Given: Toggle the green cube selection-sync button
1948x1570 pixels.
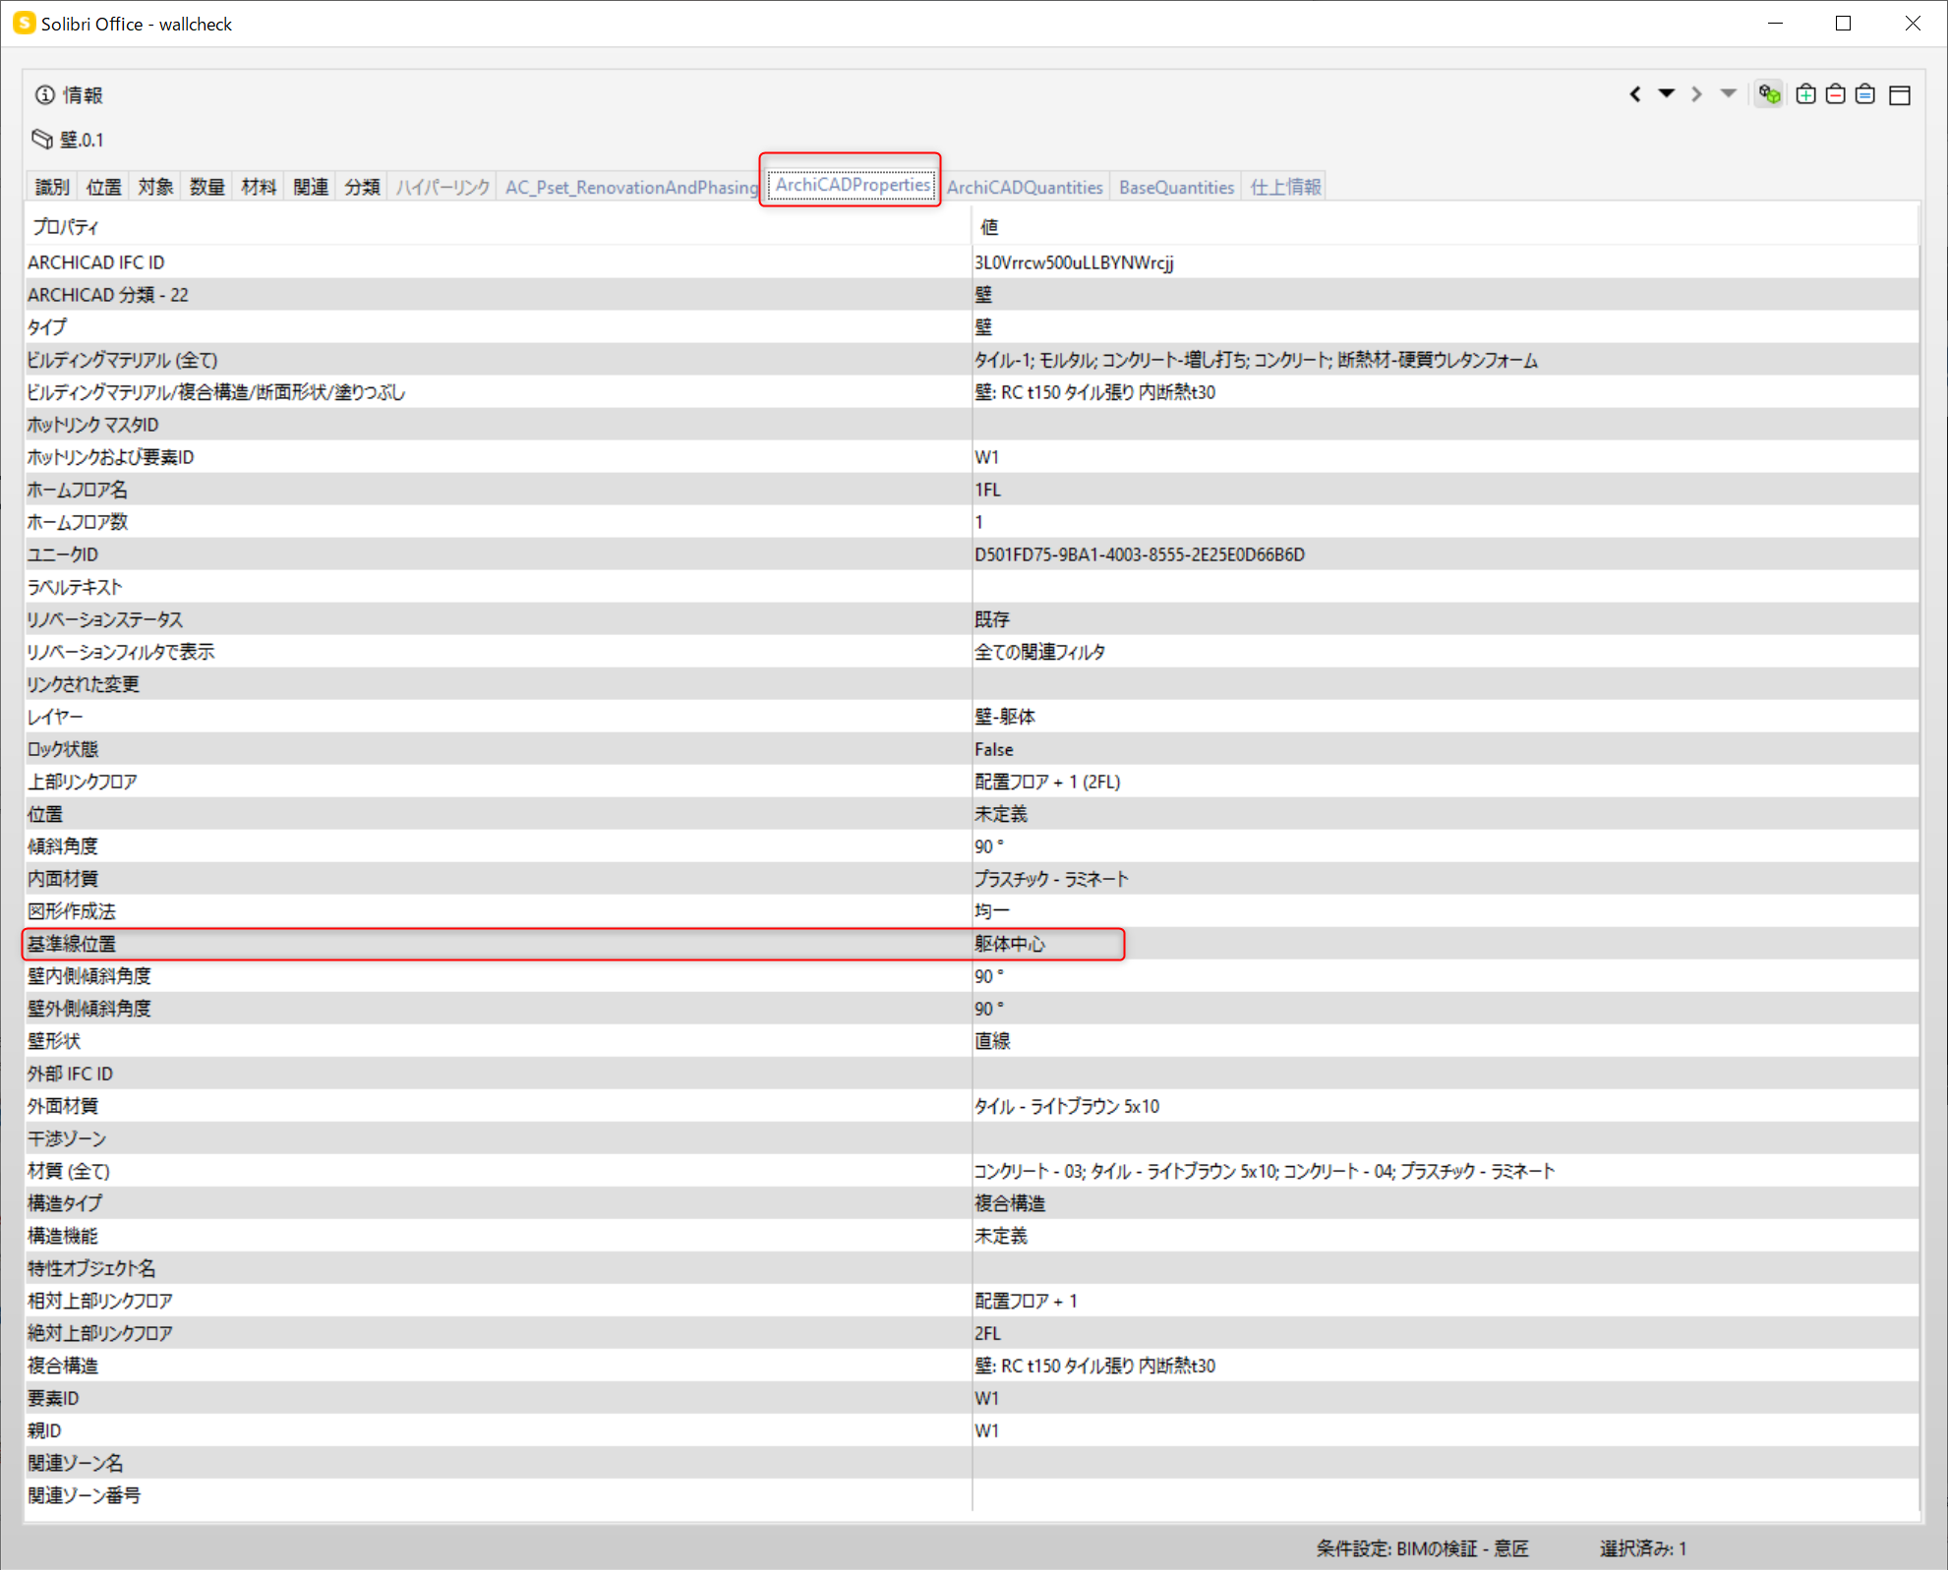Looking at the screenshot, I should click(1770, 94).
